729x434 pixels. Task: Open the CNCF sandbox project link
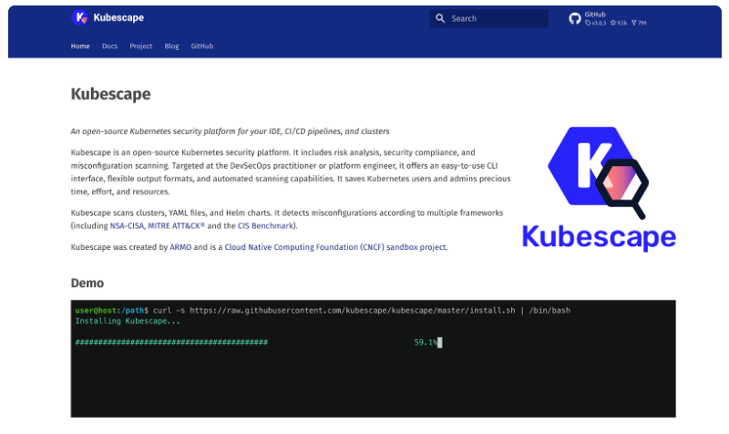click(335, 247)
